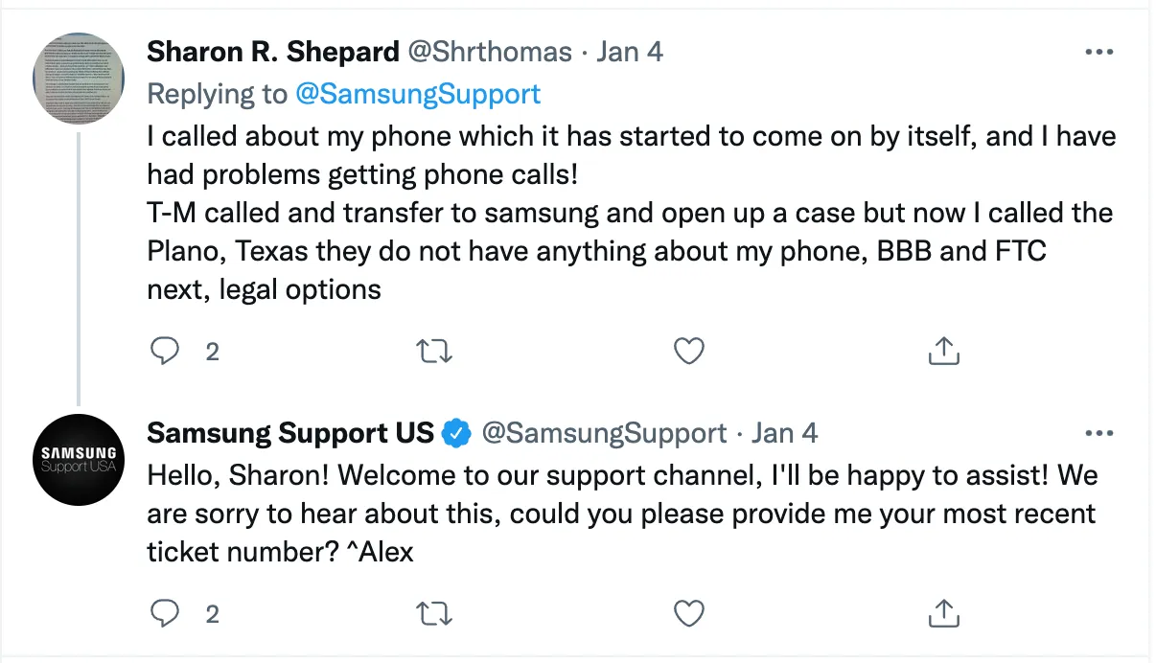1156x663 pixels.
Task: Open Jan 4 timestamp on Samsung's reply
Action: [x=785, y=433]
